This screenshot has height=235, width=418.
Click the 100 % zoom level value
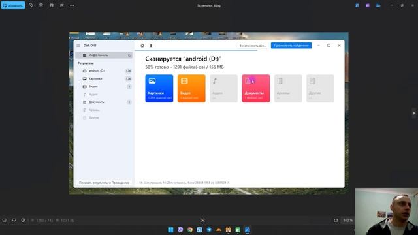tap(347, 221)
